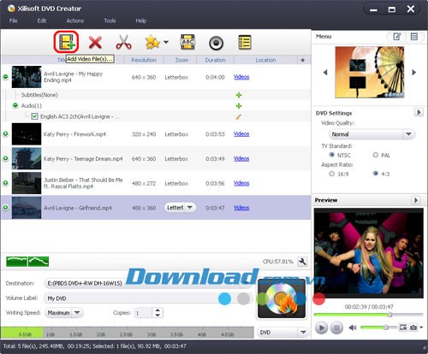This screenshot has height=354, width=428.
Task: Expand the Justin Bieber row
Action: tap(5, 183)
